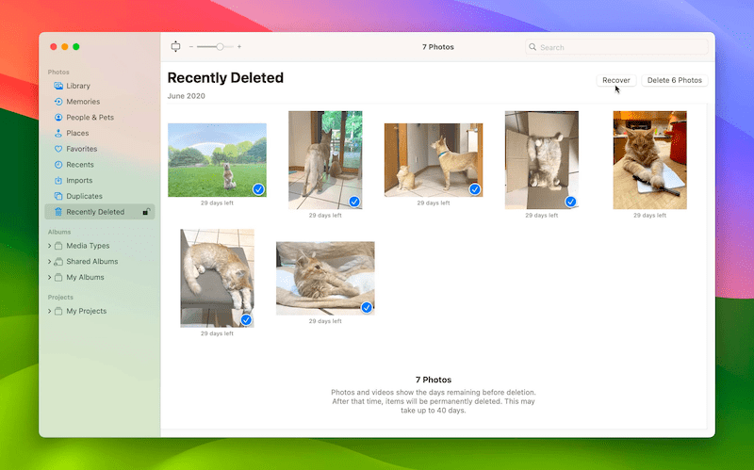This screenshot has height=470, width=754.
Task: Click the rainbow lawn photo thumbnail
Action: [x=217, y=160]
